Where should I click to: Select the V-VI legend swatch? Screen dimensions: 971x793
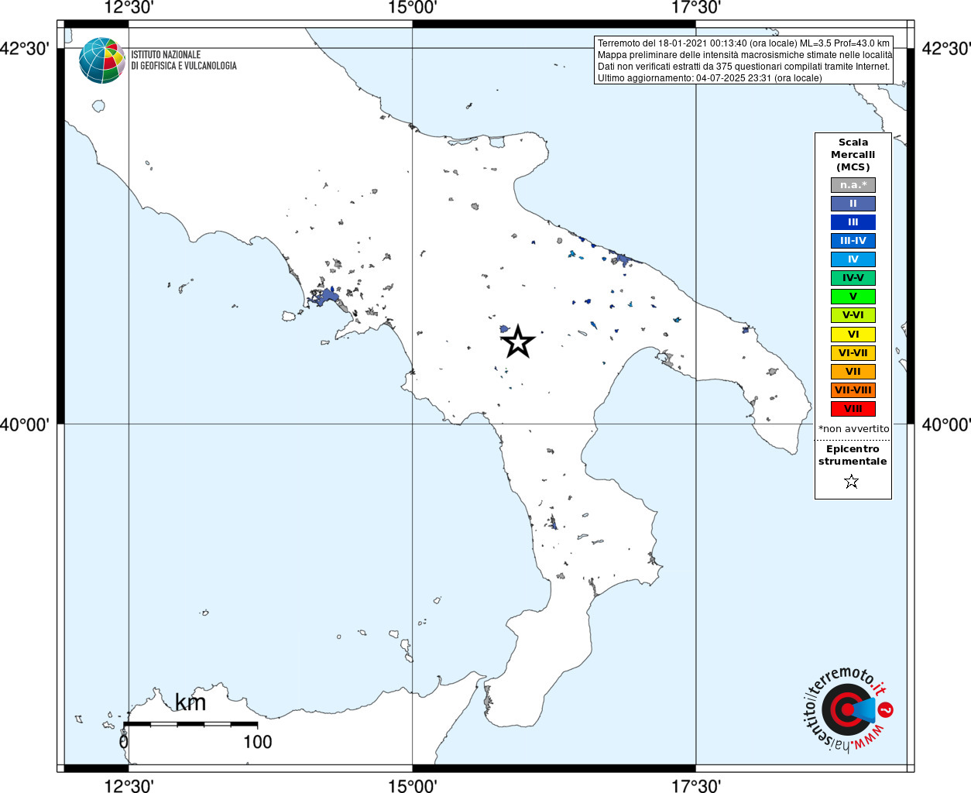click(x=853, y=315)
